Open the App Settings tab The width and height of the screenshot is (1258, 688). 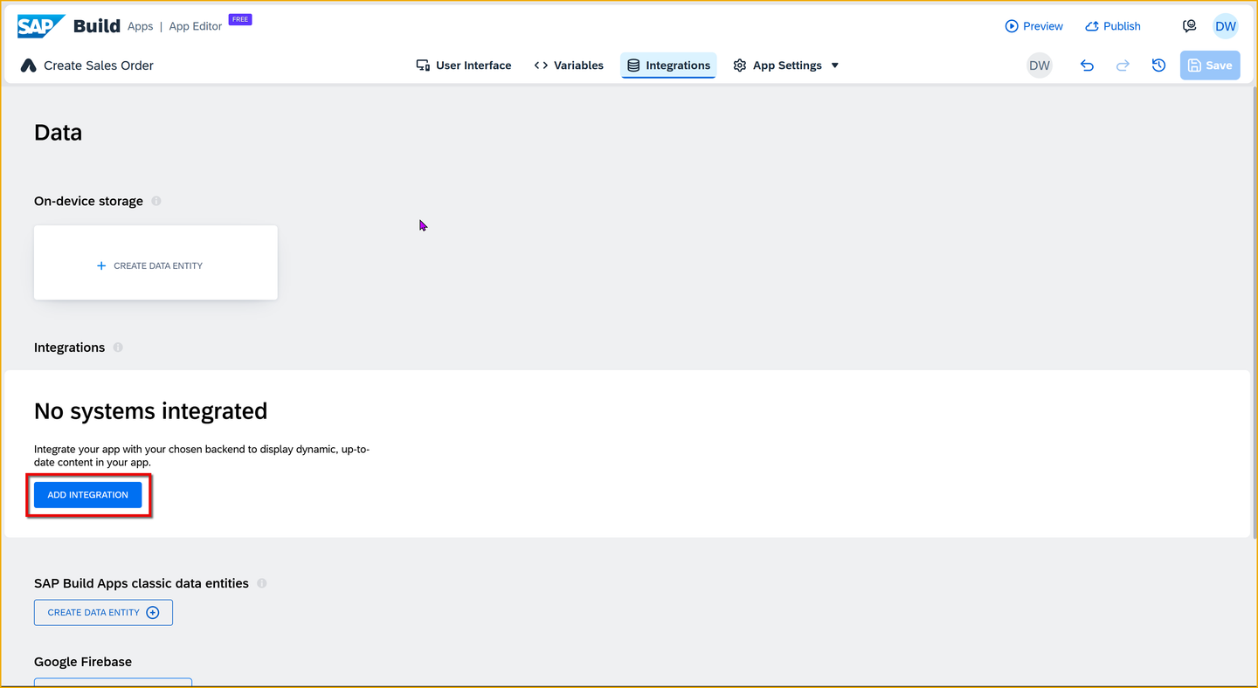click(x=778, y=65)
